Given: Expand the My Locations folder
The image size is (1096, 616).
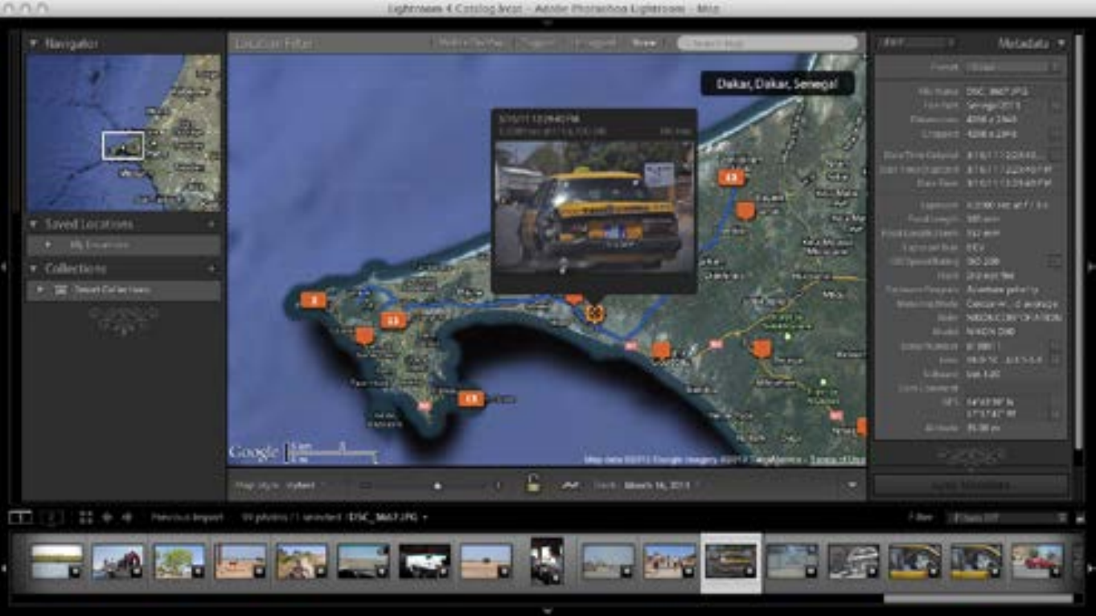Looking at the screenshot, I should [48, 244].
